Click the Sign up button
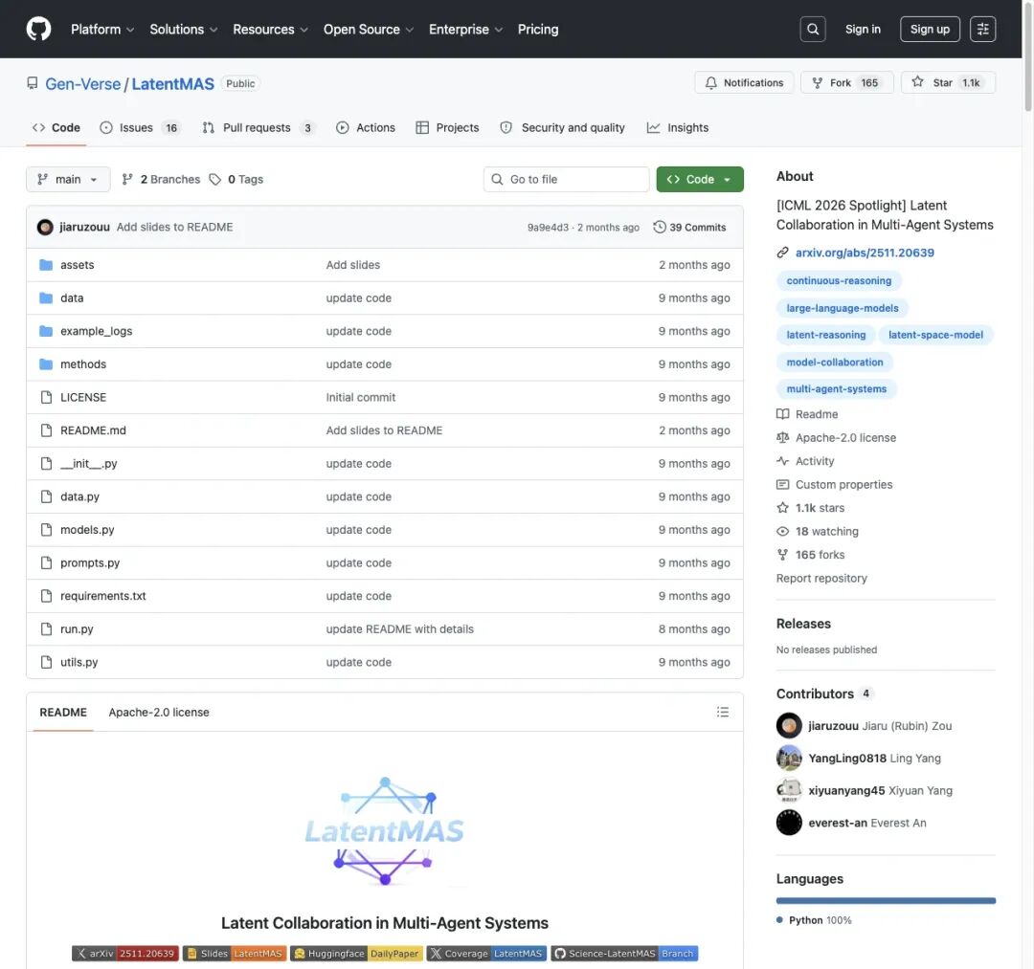This screenshot has width=1034, height=969. [x=929, y=29]
